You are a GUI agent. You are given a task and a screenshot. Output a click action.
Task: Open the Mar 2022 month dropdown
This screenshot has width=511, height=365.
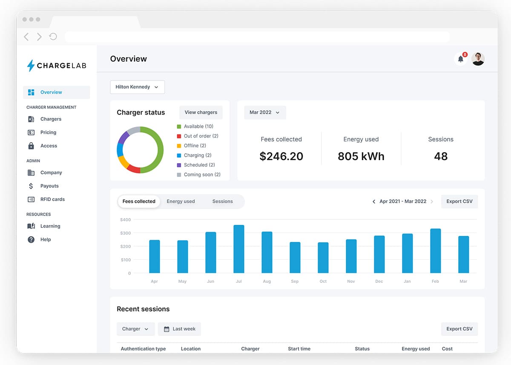264,112
